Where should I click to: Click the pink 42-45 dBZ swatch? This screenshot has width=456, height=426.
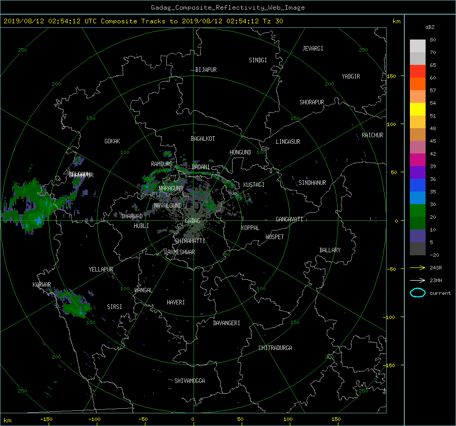(x=417, y=147)
